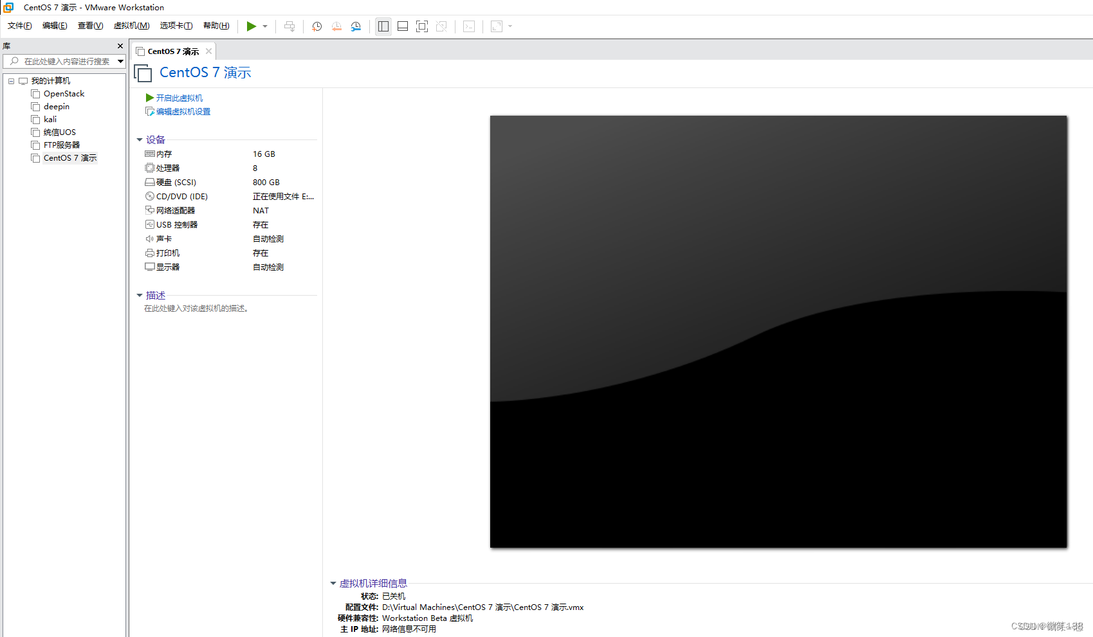Enter full screen mode icon
The width and height of the screenshot is (1093, 637).
pos(422,26)
